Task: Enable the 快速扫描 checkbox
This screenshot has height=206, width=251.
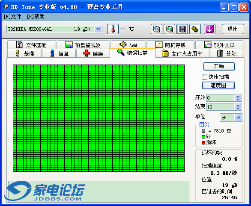Action: click(x=204, y=77)
